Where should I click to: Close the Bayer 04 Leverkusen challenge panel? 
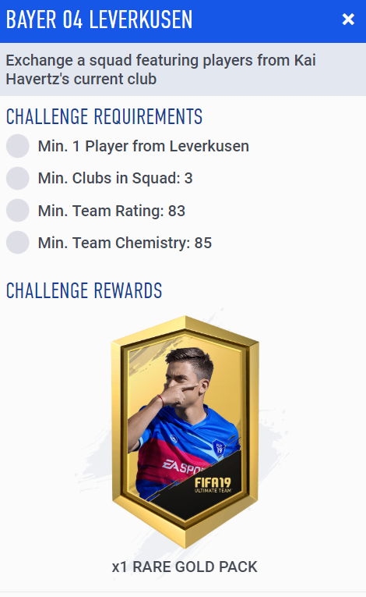coord(348,19)
